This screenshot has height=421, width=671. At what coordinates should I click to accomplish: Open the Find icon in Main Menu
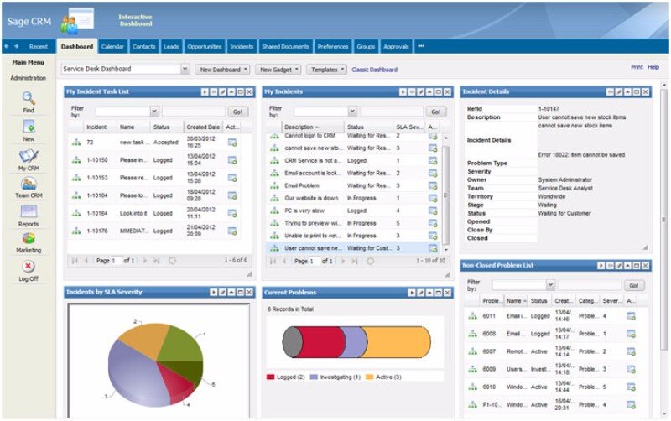pos(29,97)
